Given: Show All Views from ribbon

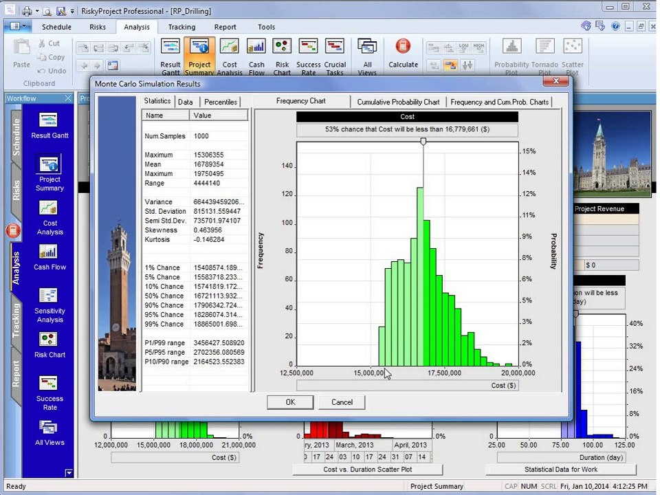Looking at the screenshot, I should (x=367, y=56).
